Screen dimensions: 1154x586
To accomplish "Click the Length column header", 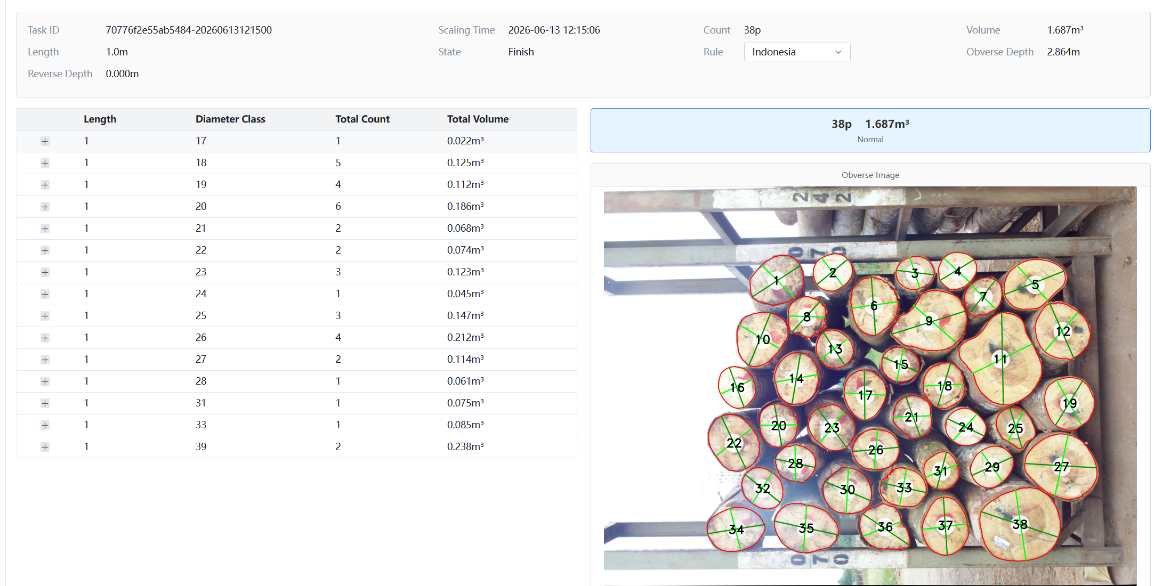I will tap(100, 119).
